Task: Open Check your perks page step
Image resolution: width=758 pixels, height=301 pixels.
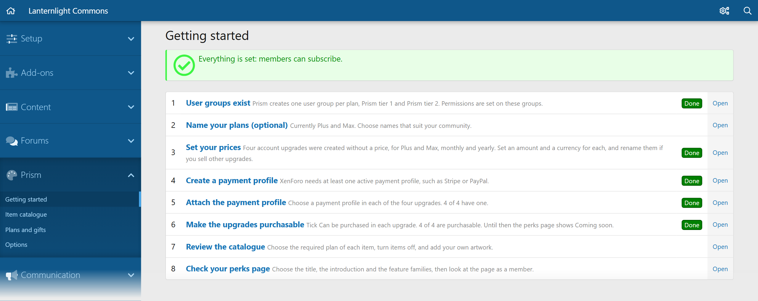Action: click(228, 269)
